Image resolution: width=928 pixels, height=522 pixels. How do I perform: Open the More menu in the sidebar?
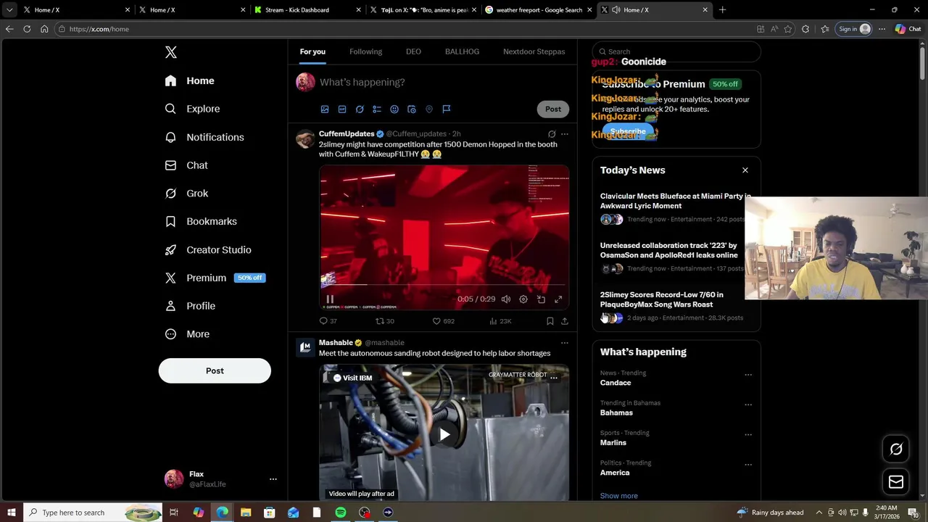(x=187, y=334)
